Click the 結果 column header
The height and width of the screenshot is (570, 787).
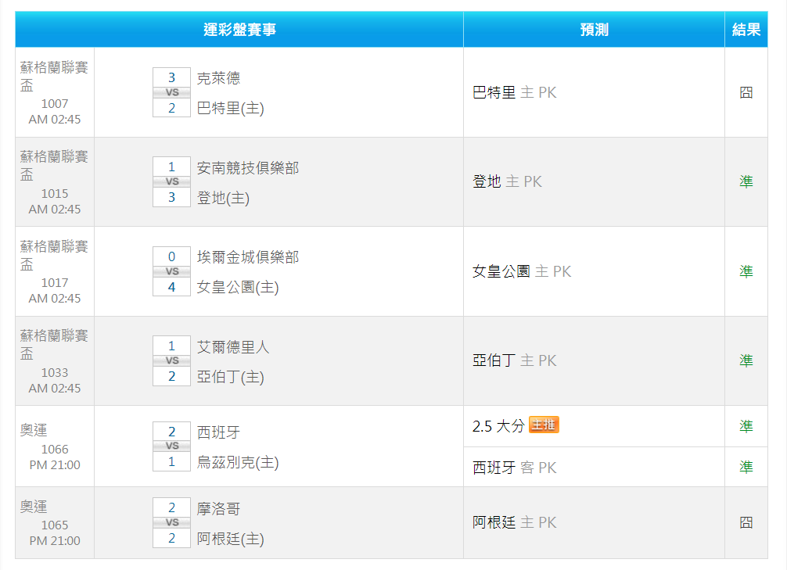tap(746, 30)
